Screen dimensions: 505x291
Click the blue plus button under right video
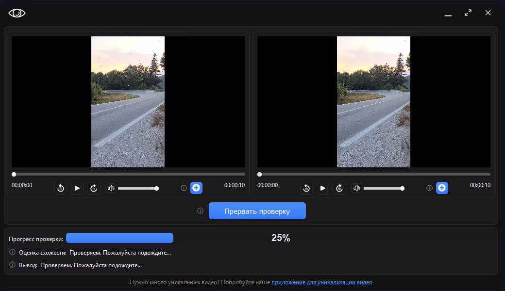point(442,188)
